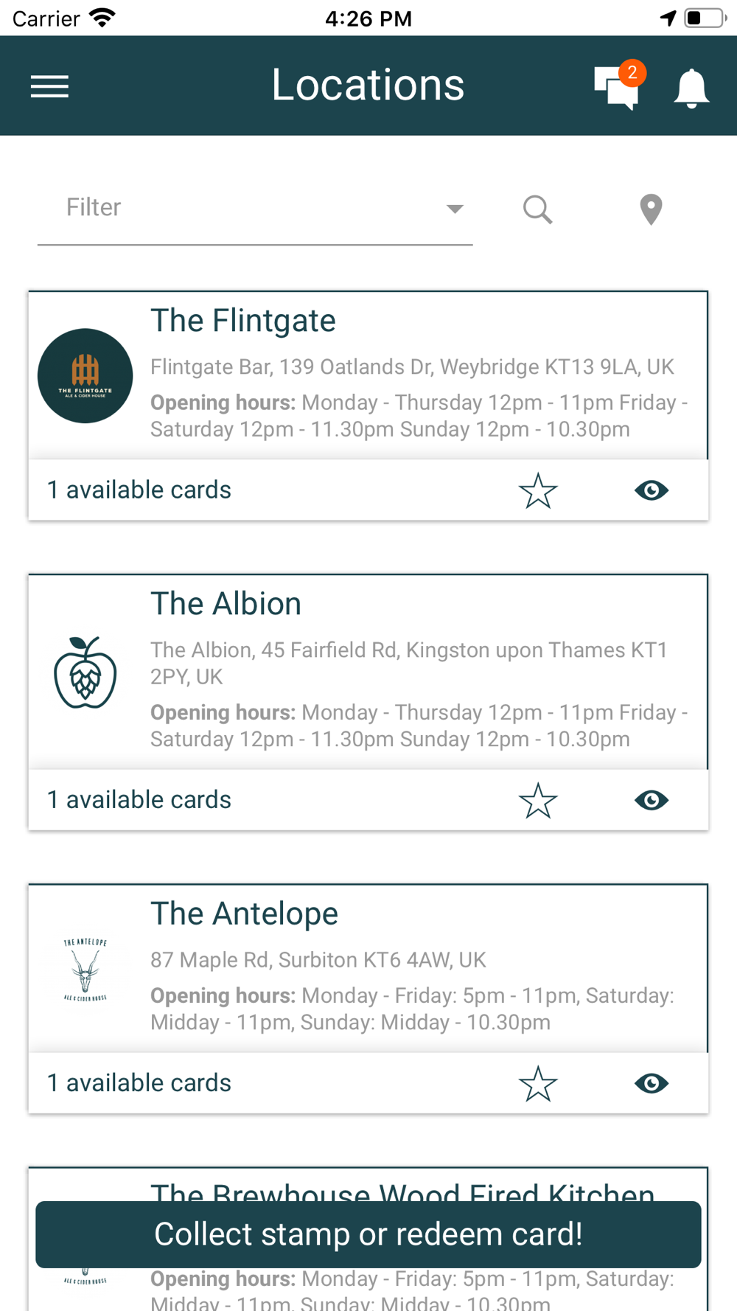Screen dimensions: 737x1311
Task: Tap The Albion apple logo
Action: coord(85,672)
